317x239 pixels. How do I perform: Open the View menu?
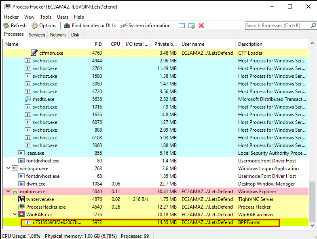(x=29, y=17)
